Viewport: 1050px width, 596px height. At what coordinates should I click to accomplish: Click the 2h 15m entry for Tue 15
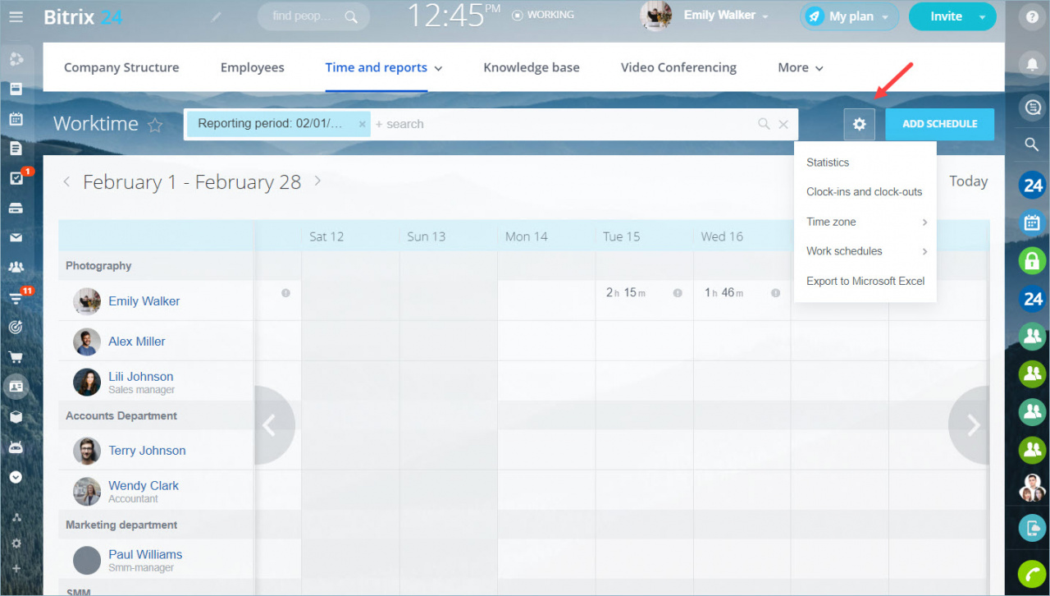(x=626, y=293)
